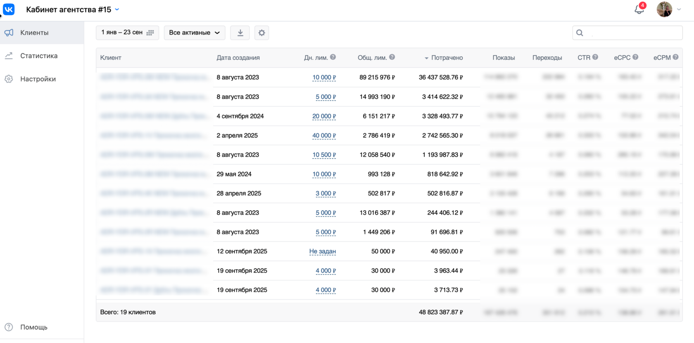Image resolution: width=694 pixels, height=343 pixels.
Task: Click the magnifier search icon
Action: [x=580, y=33]
